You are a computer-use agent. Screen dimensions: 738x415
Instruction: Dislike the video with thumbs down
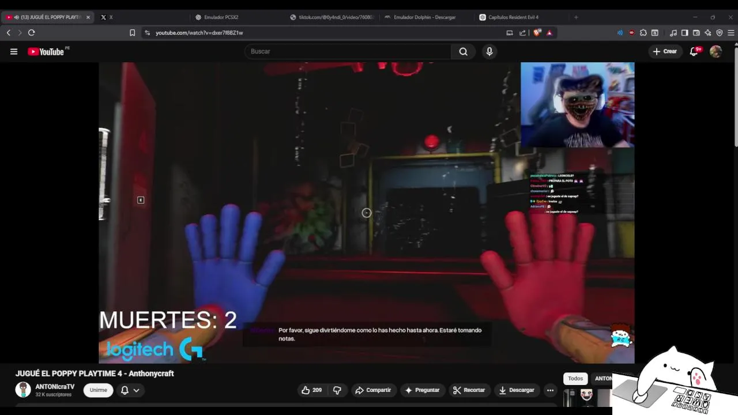pyautogui.click(x=337, y=390)
